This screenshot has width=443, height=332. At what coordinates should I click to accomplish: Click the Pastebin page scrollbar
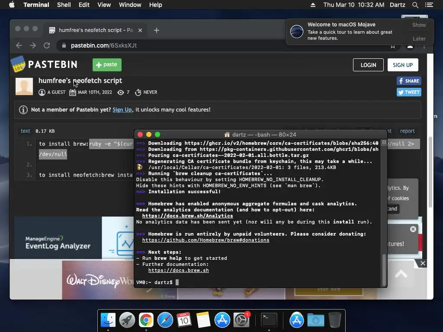(x=430, y=172)
